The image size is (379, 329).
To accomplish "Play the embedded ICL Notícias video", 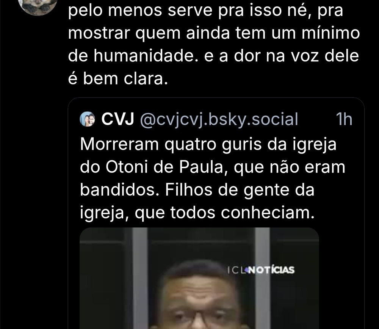I will pos(199,278).
